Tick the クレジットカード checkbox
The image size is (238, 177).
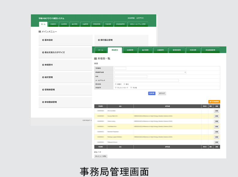point(116,87)
